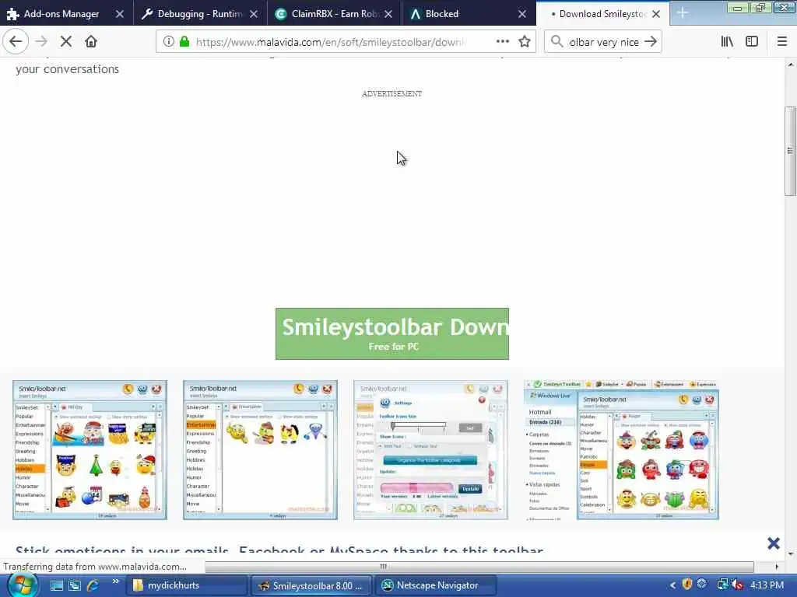Image resolution: width=797 pixels, height=597 pixels.
Task: Open first screenshot thumbnail with Christmas smileys
Action: point(90,450)
